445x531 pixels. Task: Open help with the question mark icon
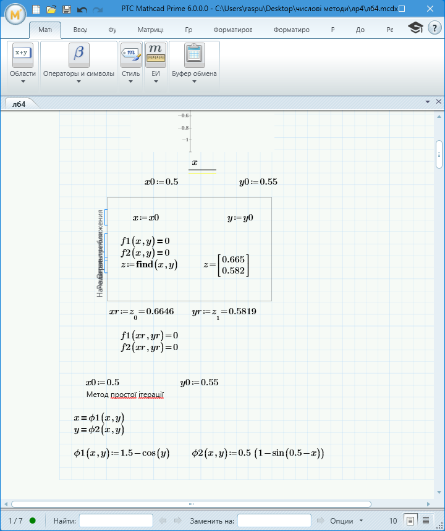[x=434, y=27]
